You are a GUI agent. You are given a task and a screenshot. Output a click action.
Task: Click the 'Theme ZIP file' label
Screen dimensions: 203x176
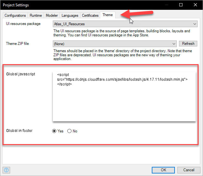pos(17,44)
